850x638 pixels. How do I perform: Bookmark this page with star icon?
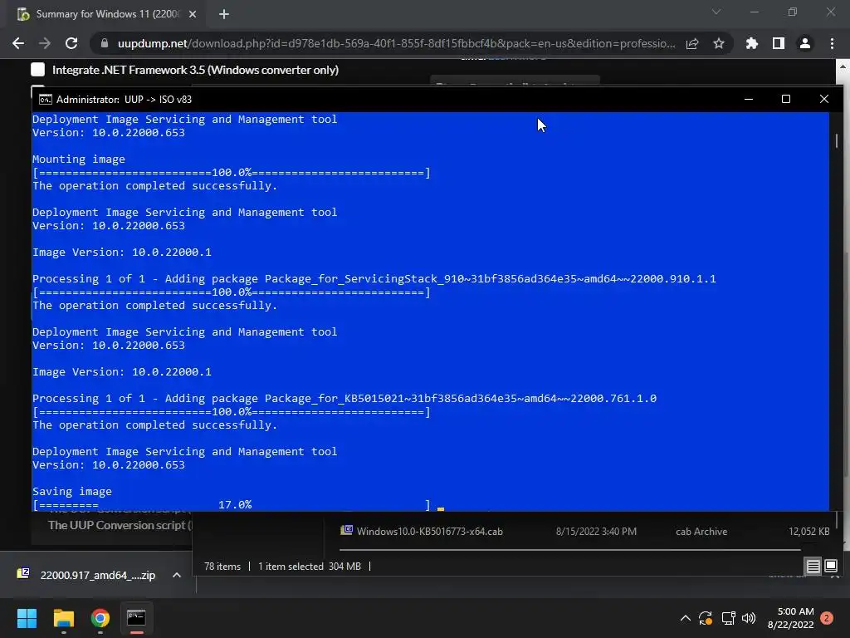pos(719,43)
